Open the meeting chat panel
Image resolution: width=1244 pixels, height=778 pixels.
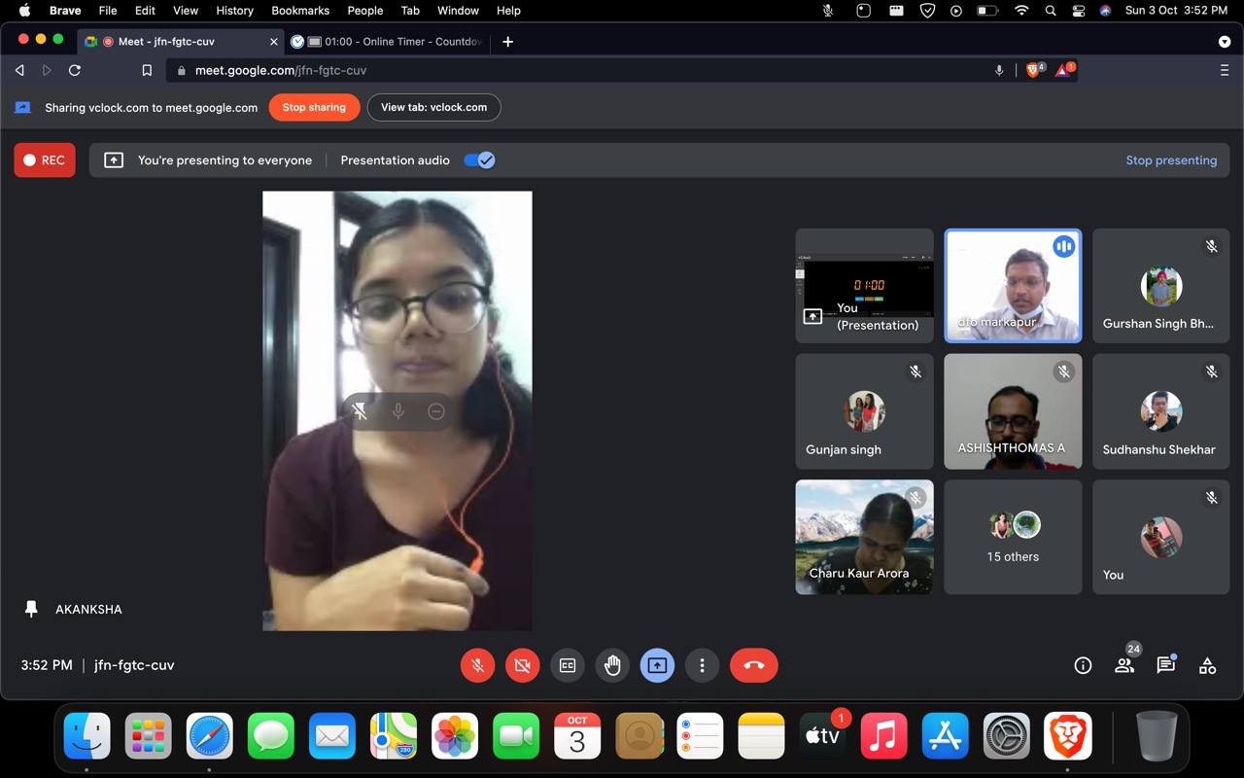pyautogui.click(x=1165, y=665)
